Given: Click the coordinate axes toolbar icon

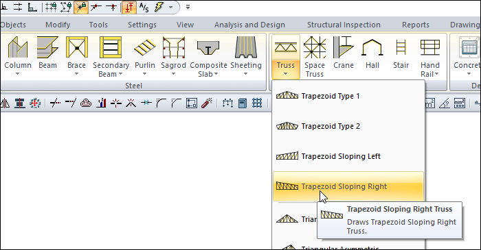Looking at the screenshot, I should click(32, 7).
